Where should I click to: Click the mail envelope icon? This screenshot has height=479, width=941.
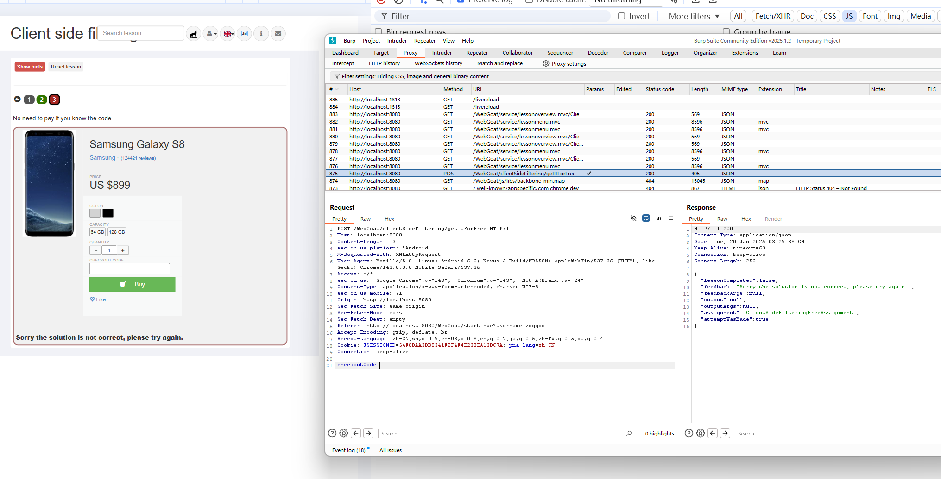coord(278,34)
